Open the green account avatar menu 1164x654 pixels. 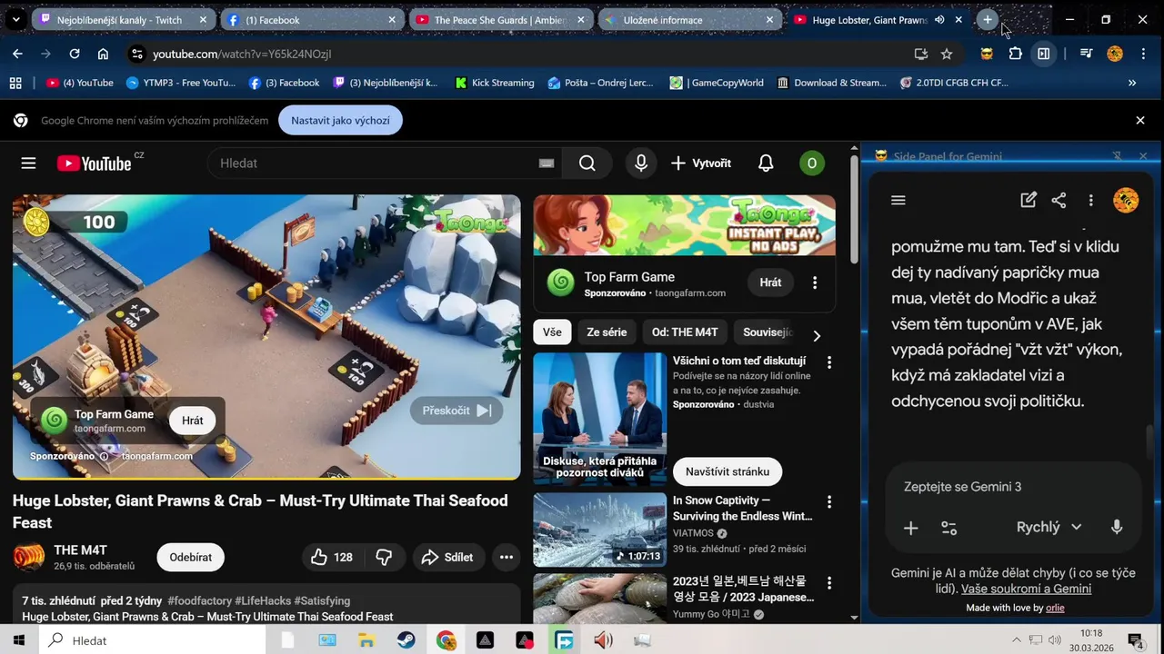tap(811, 163)
